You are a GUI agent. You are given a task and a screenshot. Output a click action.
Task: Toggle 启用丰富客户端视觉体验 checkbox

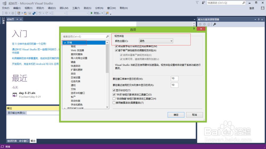click(x=121, y=55)
